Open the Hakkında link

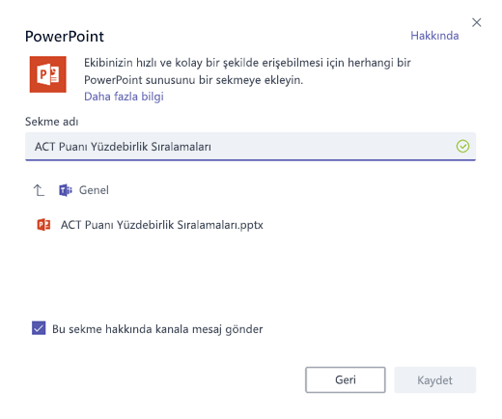pyautogui.click(x=434, y=36)
